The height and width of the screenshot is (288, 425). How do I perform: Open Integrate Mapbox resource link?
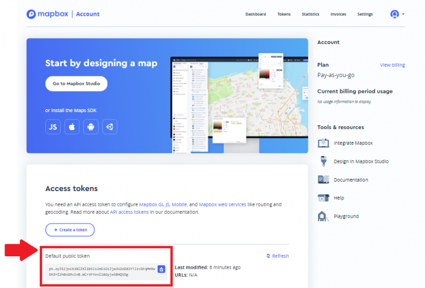[353, 143]
